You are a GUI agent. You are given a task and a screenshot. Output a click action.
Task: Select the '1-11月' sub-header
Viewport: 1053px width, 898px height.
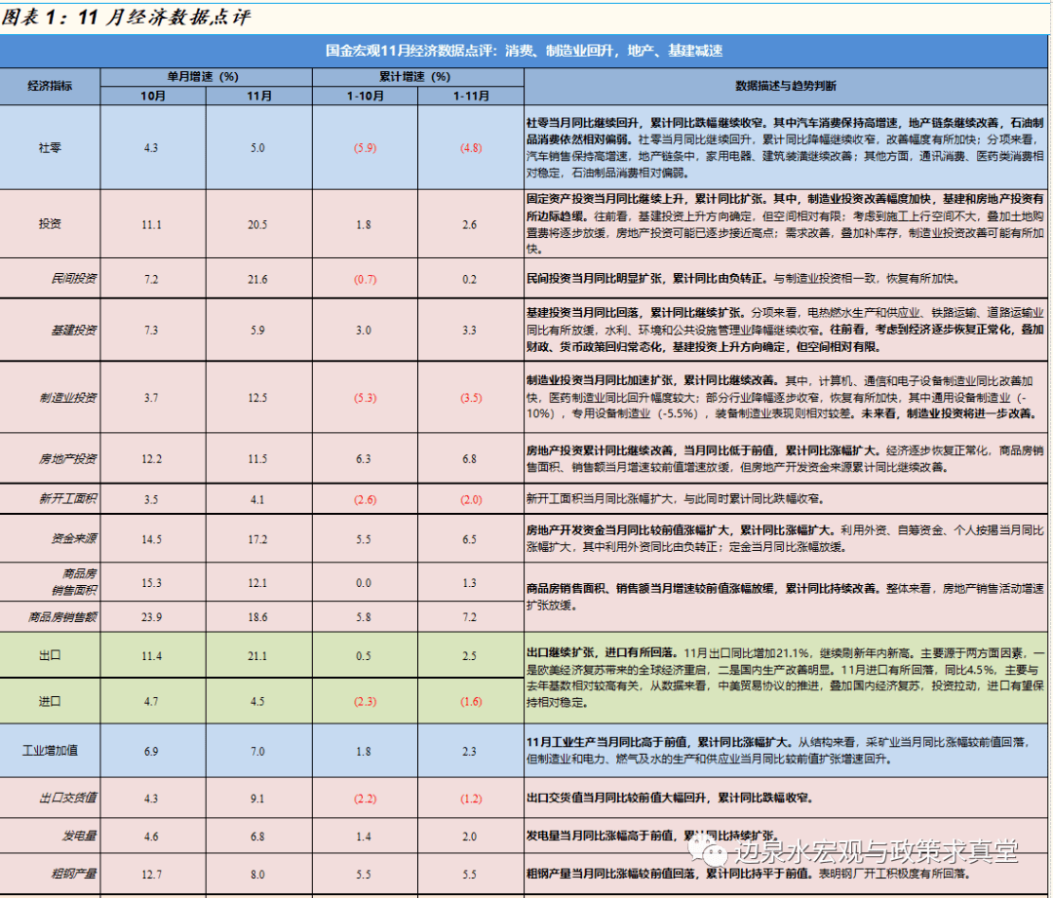[x=471, y=97]
